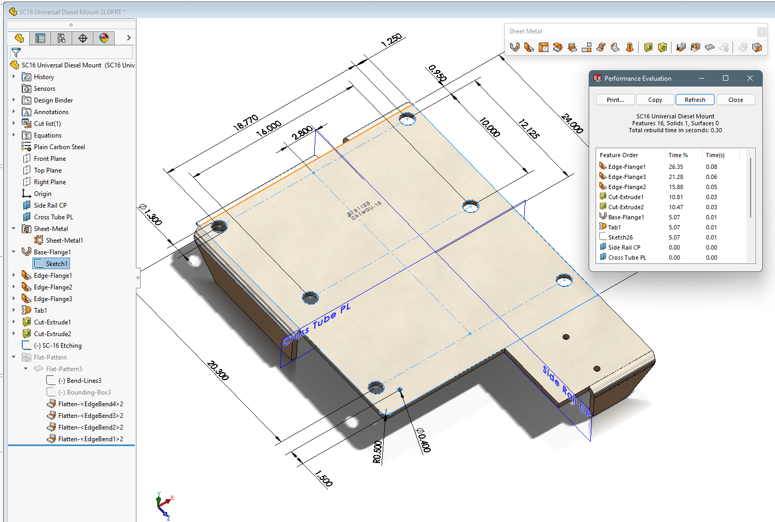Select the Edge Flange tool in Sheet Metal toolbar
Image resolution: width=775 pixels, height=522 pixels.
pyautogui.click(x=529, y=47)
